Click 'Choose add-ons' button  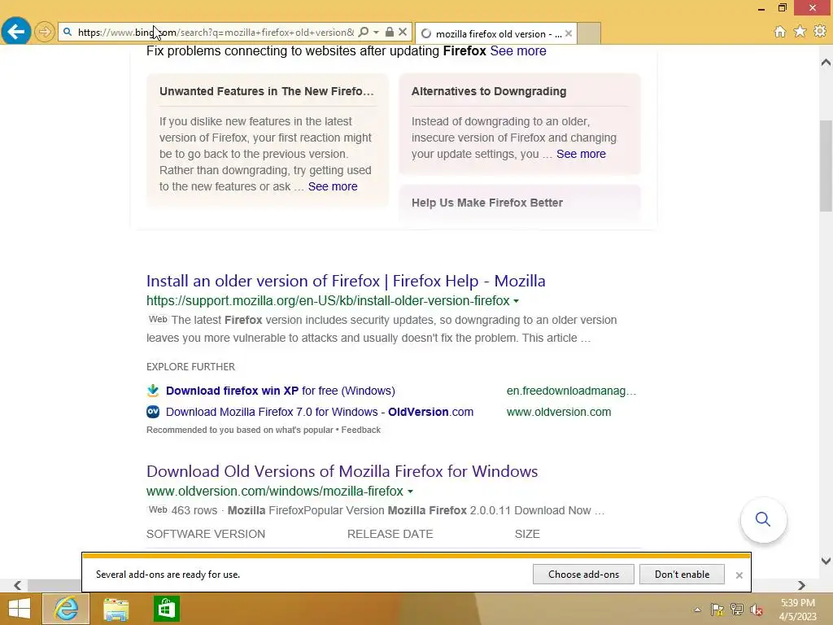coord(583,575)
